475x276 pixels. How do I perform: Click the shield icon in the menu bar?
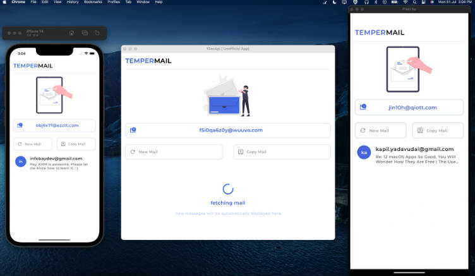356,2
